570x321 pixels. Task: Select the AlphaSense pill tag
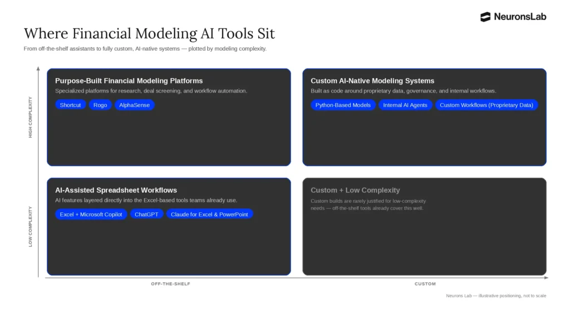(x=135, y=105)
